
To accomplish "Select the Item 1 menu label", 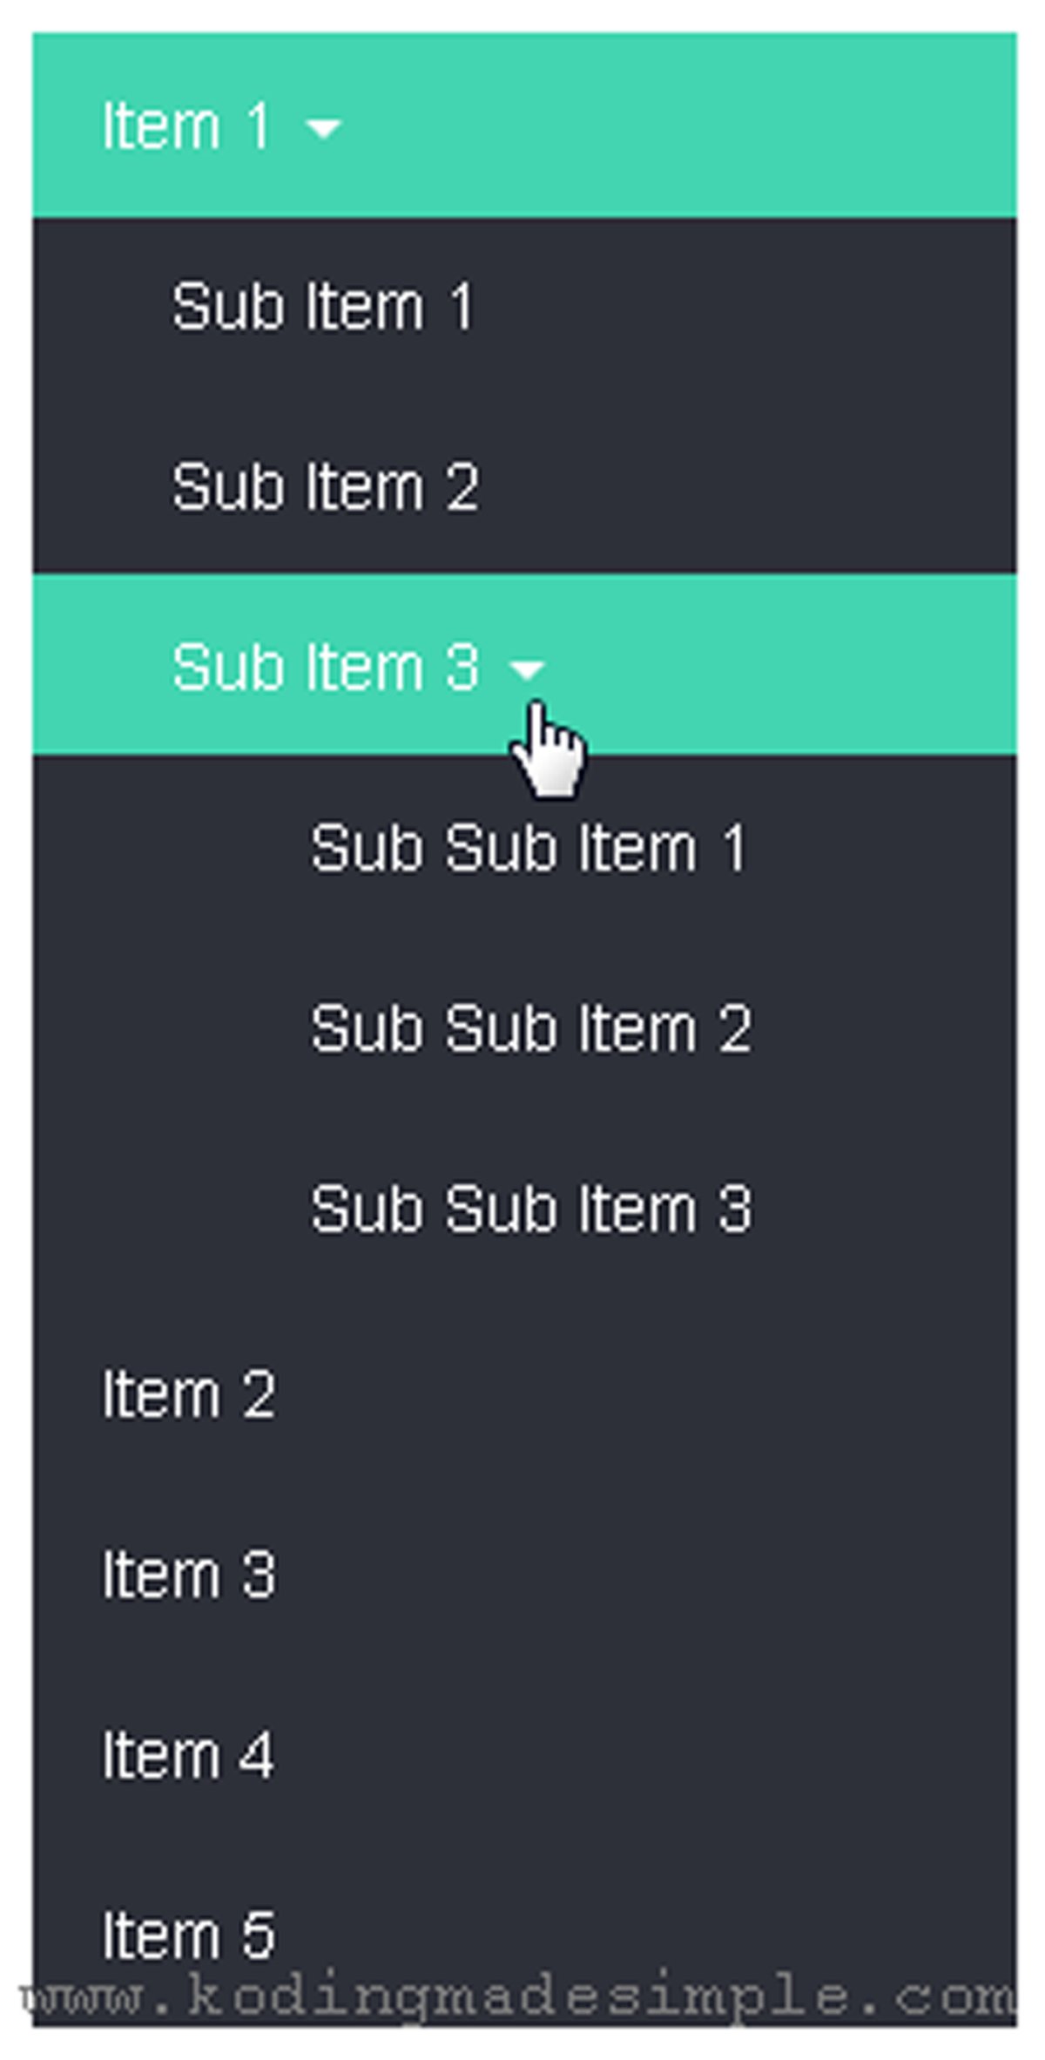I will coord(185,127).
